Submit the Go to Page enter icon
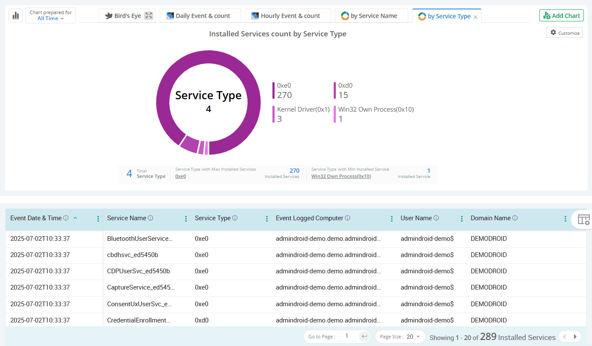 [364, 337]
